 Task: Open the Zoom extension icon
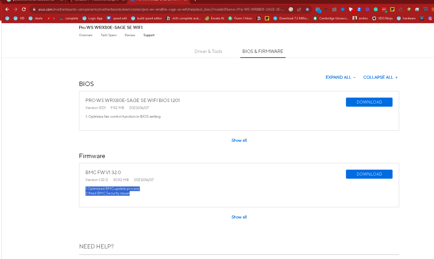[x=359, y=9]
